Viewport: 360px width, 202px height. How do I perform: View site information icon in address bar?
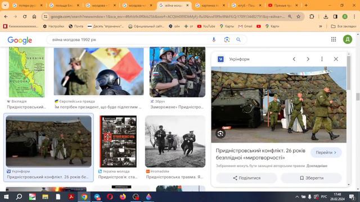coord(46,16)
